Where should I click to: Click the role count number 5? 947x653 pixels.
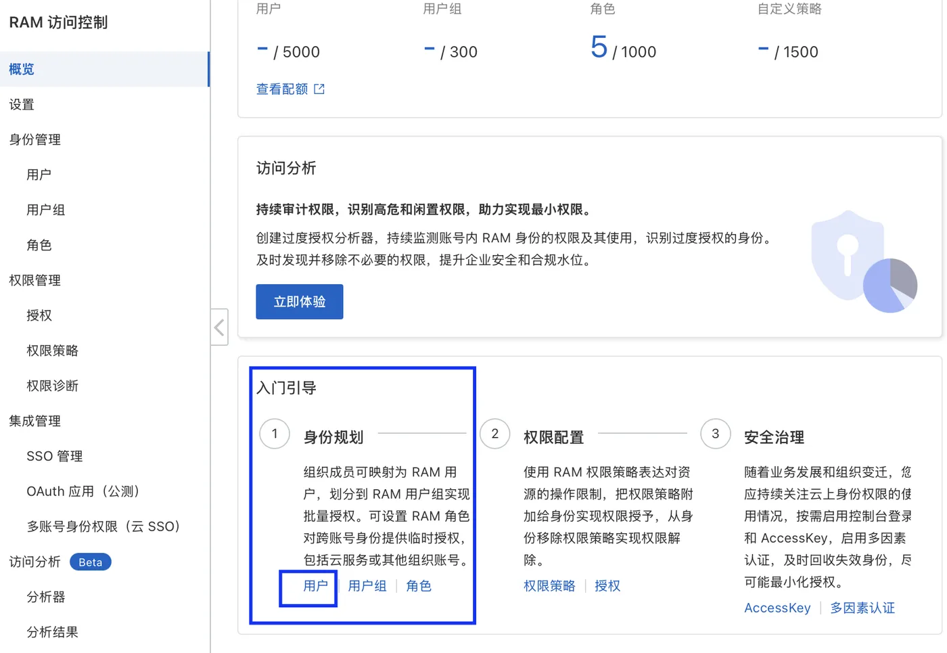tap(599, 47)
